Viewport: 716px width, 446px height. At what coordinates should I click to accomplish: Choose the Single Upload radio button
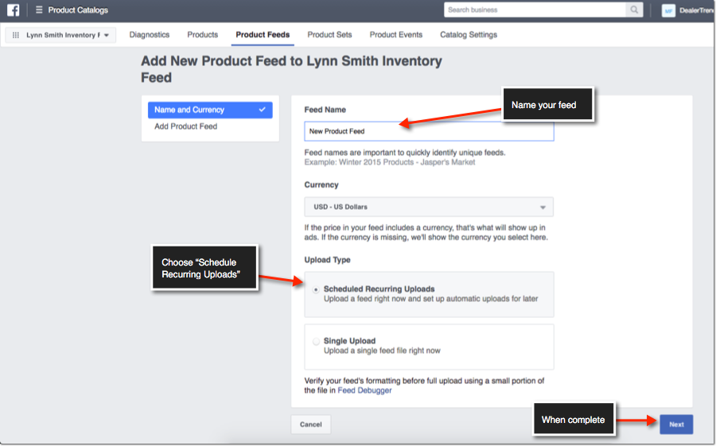point(316,342)
